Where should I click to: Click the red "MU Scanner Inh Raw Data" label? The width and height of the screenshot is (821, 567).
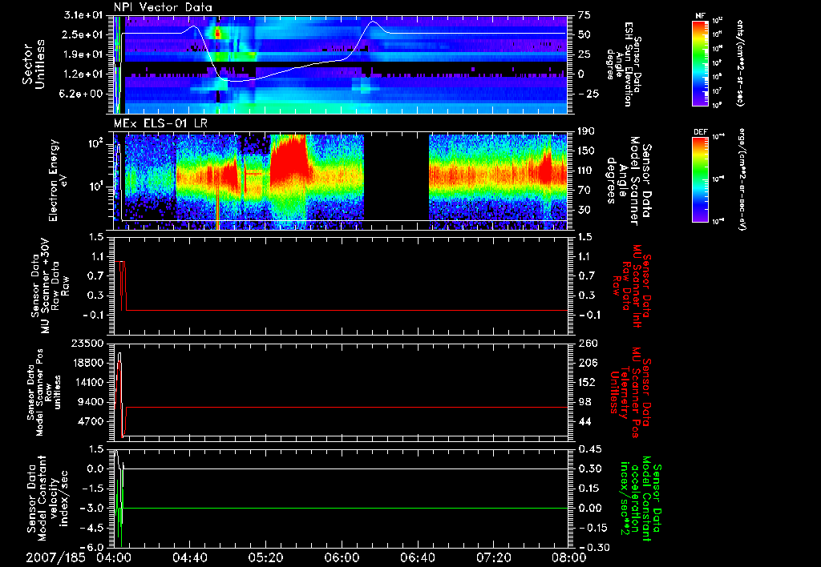point(630,286)
